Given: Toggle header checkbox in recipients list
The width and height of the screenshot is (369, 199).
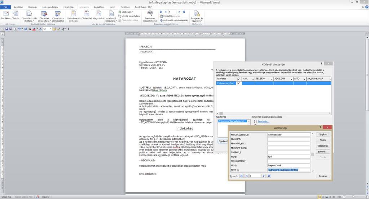Looking at the screenshot, I should (239, 79).
